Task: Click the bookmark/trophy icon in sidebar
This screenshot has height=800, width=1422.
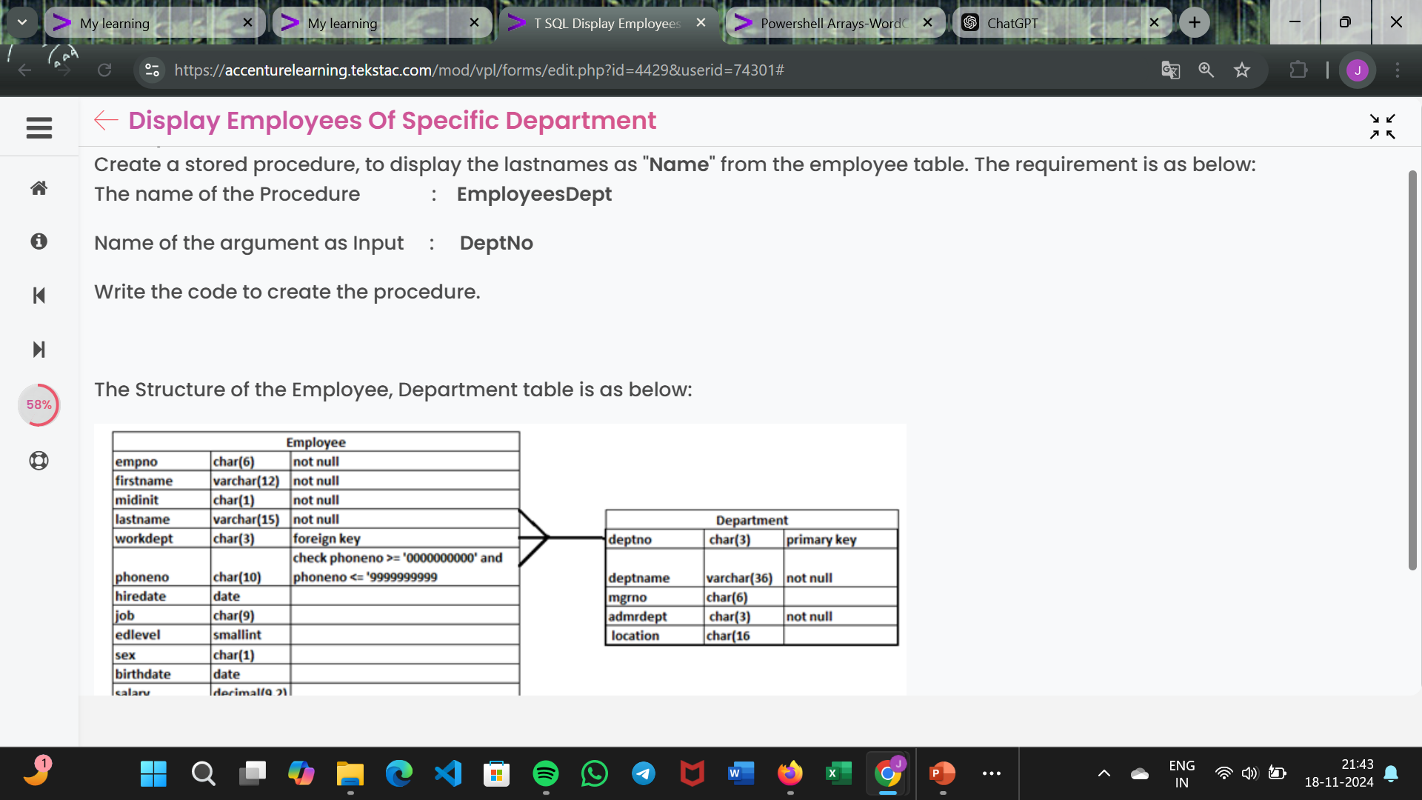Action: pyautogui.click(x=39, y=459)
